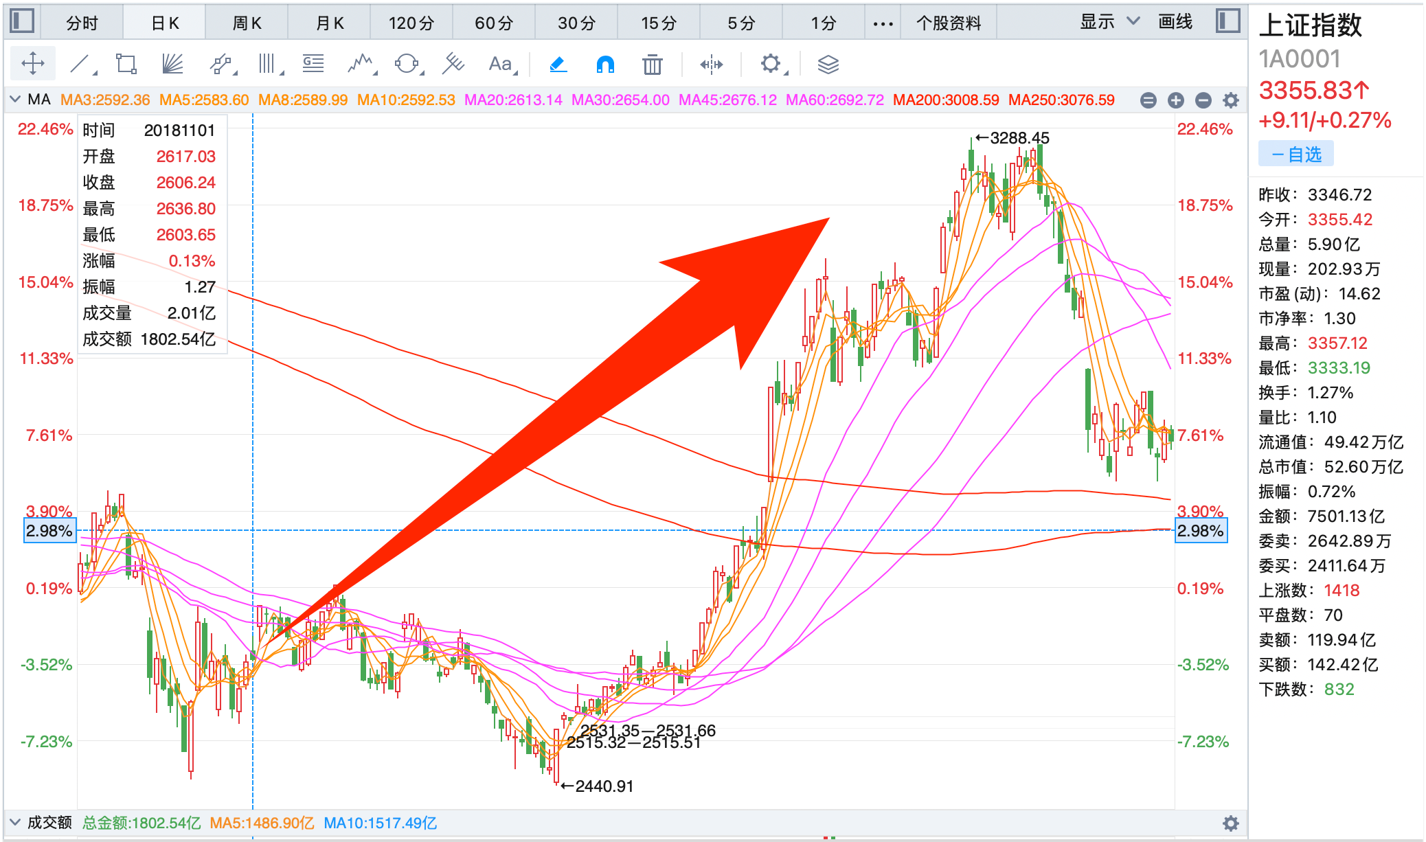Viewport: 1426px width, 842px height.
Task: Toggle the magnet snap tool
Action: coord(605,65)
